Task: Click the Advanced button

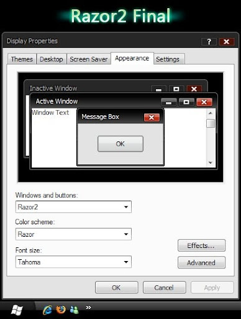Action: [201, 262]
